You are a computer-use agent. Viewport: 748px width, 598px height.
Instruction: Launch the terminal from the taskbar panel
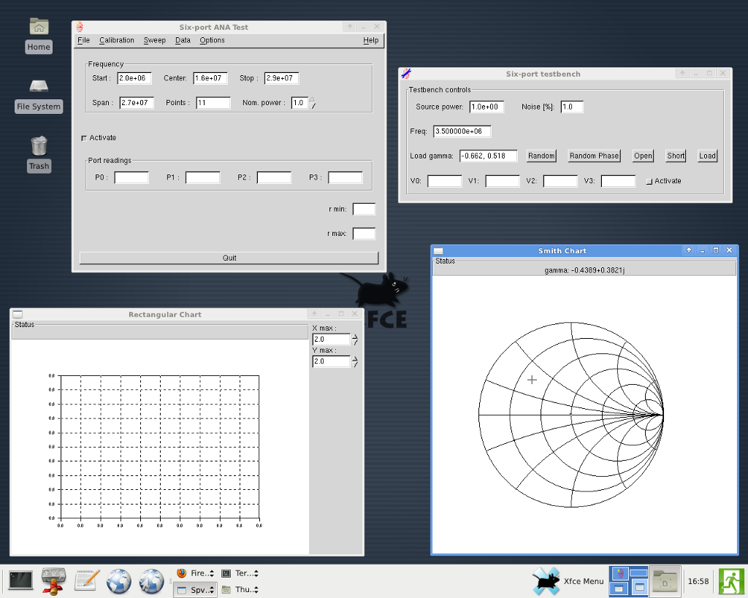point(20,580)
